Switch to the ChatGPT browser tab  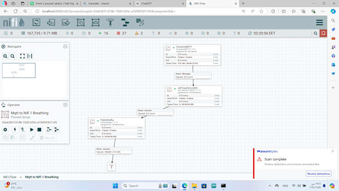tap(160, 3)
